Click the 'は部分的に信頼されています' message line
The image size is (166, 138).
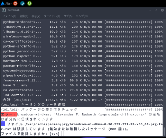[27, 119]
